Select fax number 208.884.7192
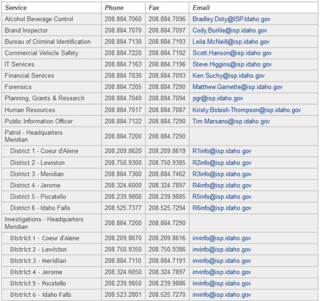This screenshot has height=301, width=320. click(167, 53)
